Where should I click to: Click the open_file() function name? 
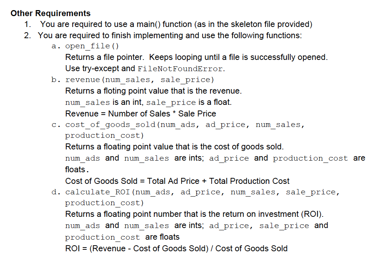pos(92,46)
